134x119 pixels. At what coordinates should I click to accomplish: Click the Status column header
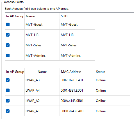pyautogui.click(x=112, y=72)
